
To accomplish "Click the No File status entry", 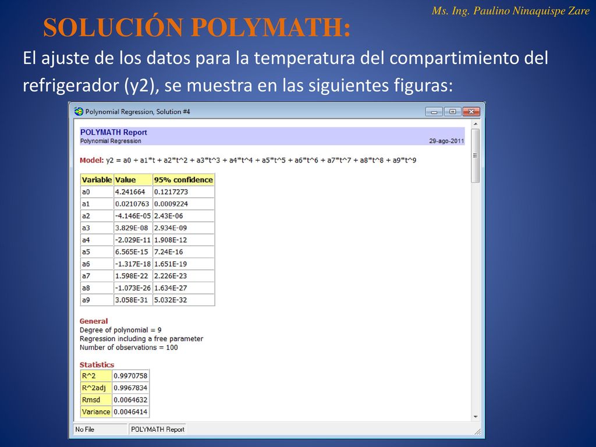I will (100, 429).
